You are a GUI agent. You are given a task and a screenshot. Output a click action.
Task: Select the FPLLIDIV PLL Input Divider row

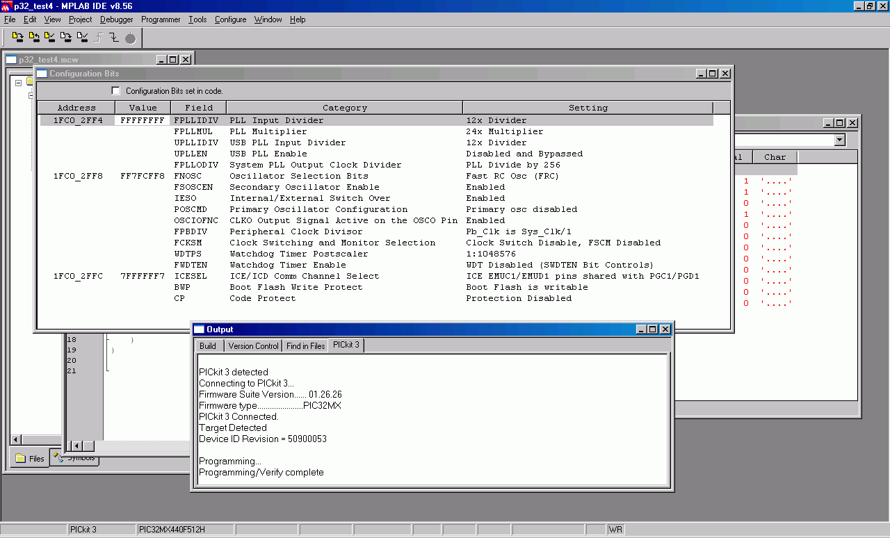pyautogui.click(x=376, y=120)
